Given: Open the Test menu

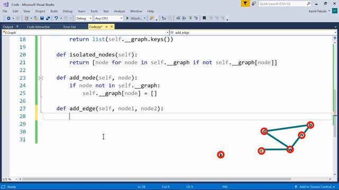Looking at the screenshot, I should click(x=106, y=11).
